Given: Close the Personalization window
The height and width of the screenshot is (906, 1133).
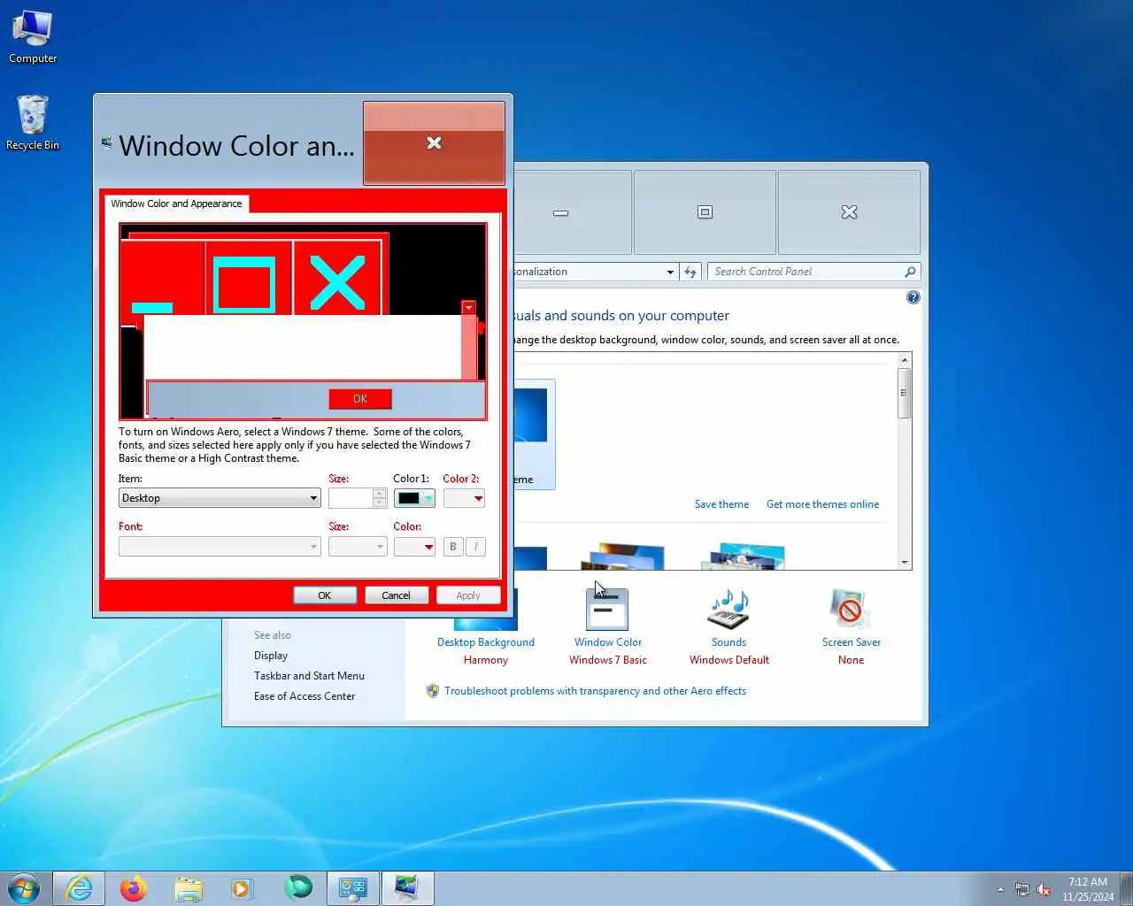Looking at the screenshot, I should [x=849, y=212].
